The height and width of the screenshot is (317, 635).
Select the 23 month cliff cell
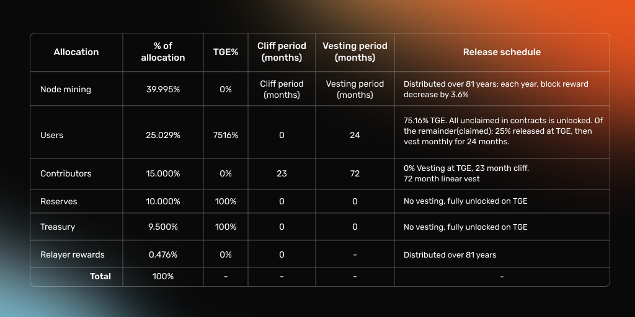coord(282,173)
